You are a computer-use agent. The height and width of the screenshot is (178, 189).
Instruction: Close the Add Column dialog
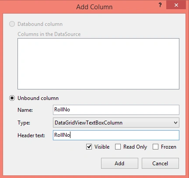[x=176, y=5]
